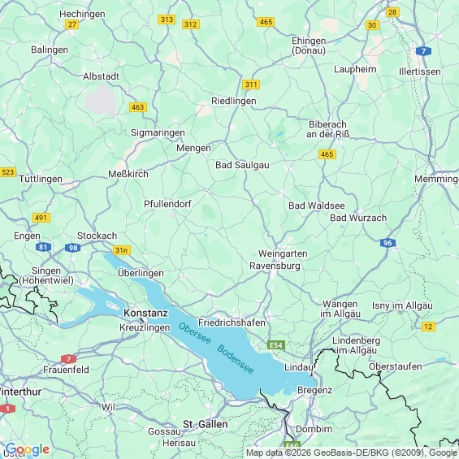Viewport: 459px width, 459px height.
Task: Click the Friedrichshafen label on the lake
Action: point(232,323)
